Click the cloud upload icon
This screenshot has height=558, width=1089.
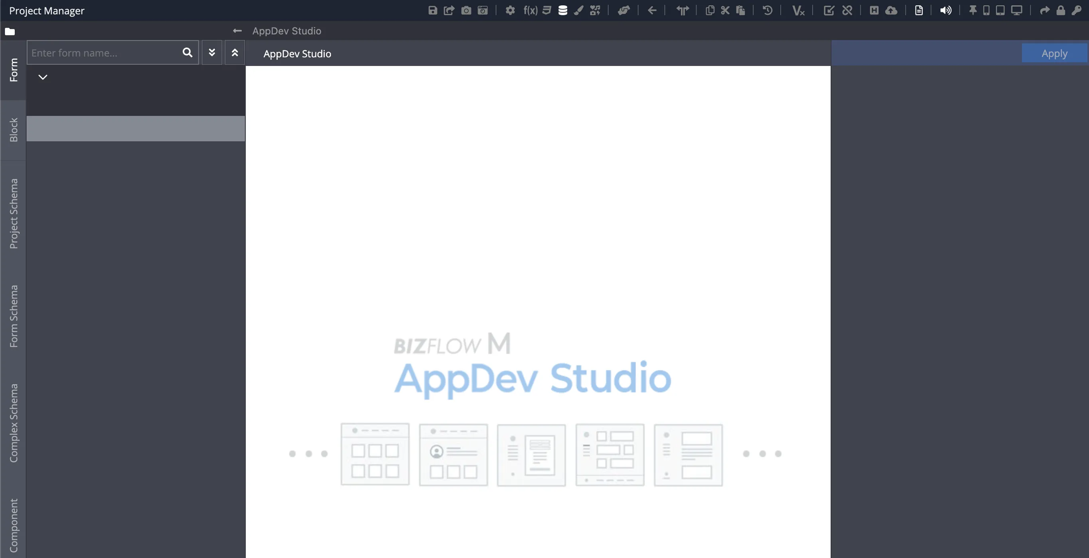pyautogui.click(x=891, y=10)
